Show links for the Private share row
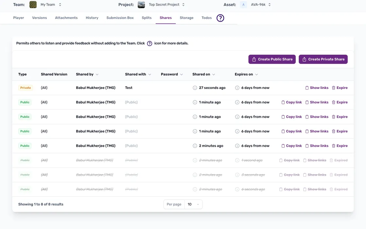 point(317,88)
